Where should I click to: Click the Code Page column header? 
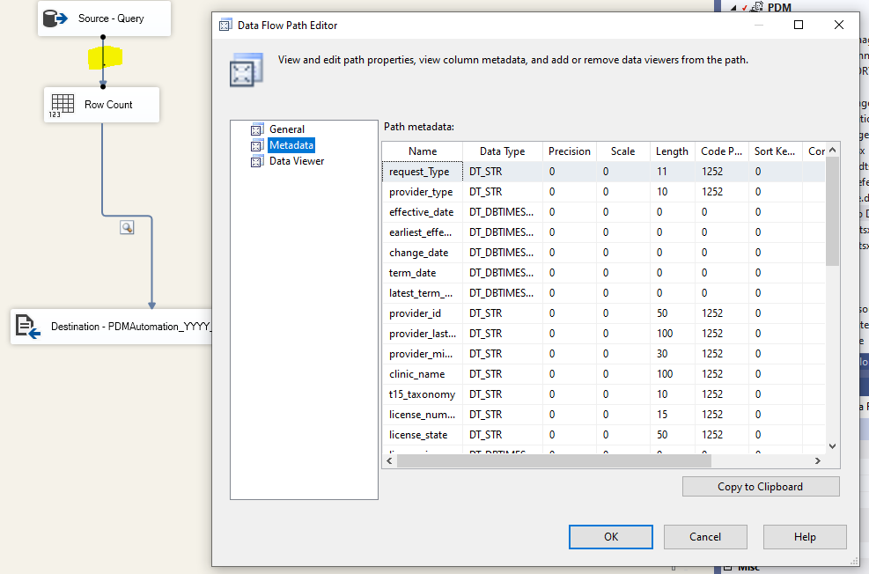point(722,151)
